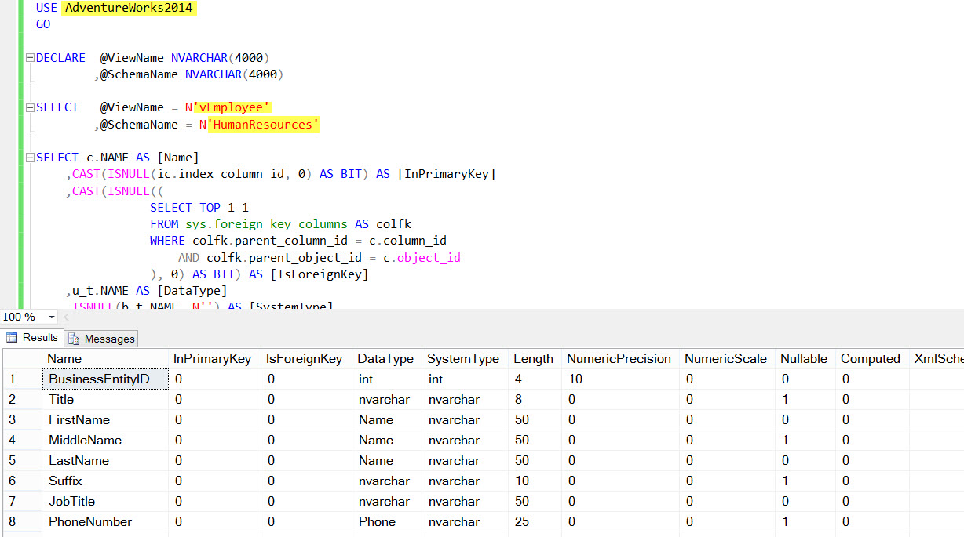The height and width of the screenshot is (537, 964).
Task: Click the Length value 8 for Title
Action: point(535,400)
